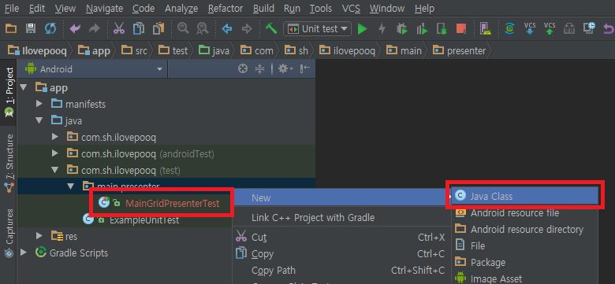The height and width of the screenshot is (284, 615).
Task: Expand the Gradle Scripts node
Action: (x=23, y=253)
